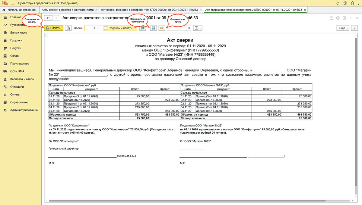Open the help question mark button
The height and width of the screenshot is (205, 362).
coord(355,28)
